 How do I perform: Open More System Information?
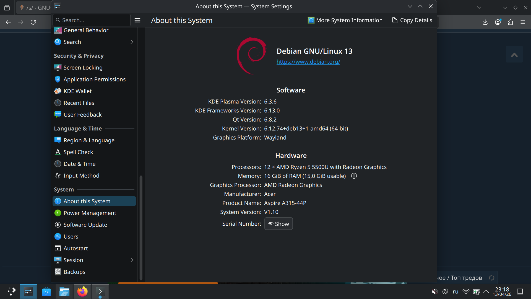coord(345,20)
